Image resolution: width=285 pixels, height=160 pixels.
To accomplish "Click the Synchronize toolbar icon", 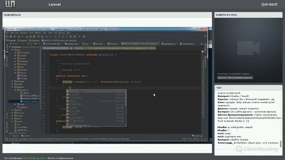I will pos(15,36).
